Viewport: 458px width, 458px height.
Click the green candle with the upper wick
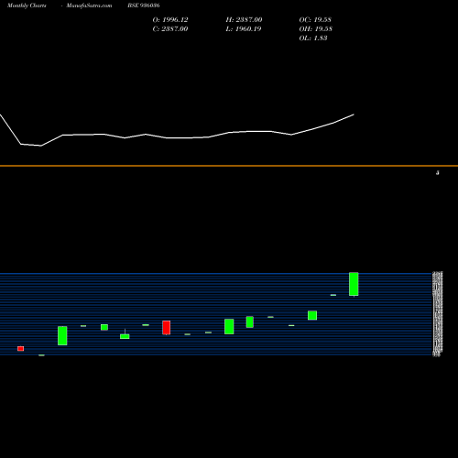[125, 335]
